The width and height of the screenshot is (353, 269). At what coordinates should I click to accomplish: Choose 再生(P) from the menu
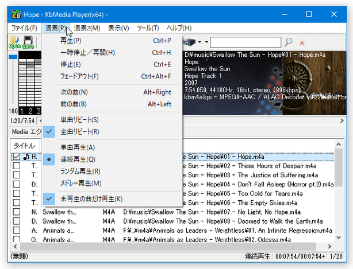click(71, 41)
